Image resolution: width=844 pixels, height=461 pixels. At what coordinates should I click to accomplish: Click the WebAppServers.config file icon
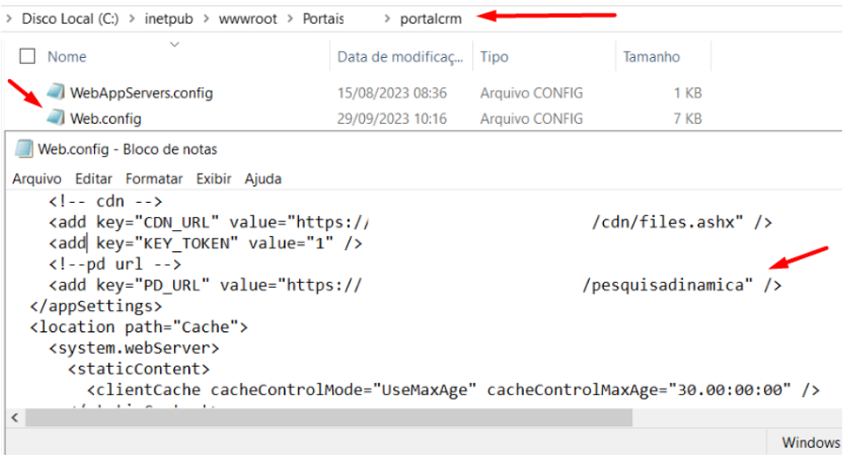56,92
